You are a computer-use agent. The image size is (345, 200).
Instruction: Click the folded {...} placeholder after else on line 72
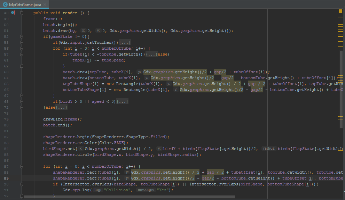tap(61, 108)
